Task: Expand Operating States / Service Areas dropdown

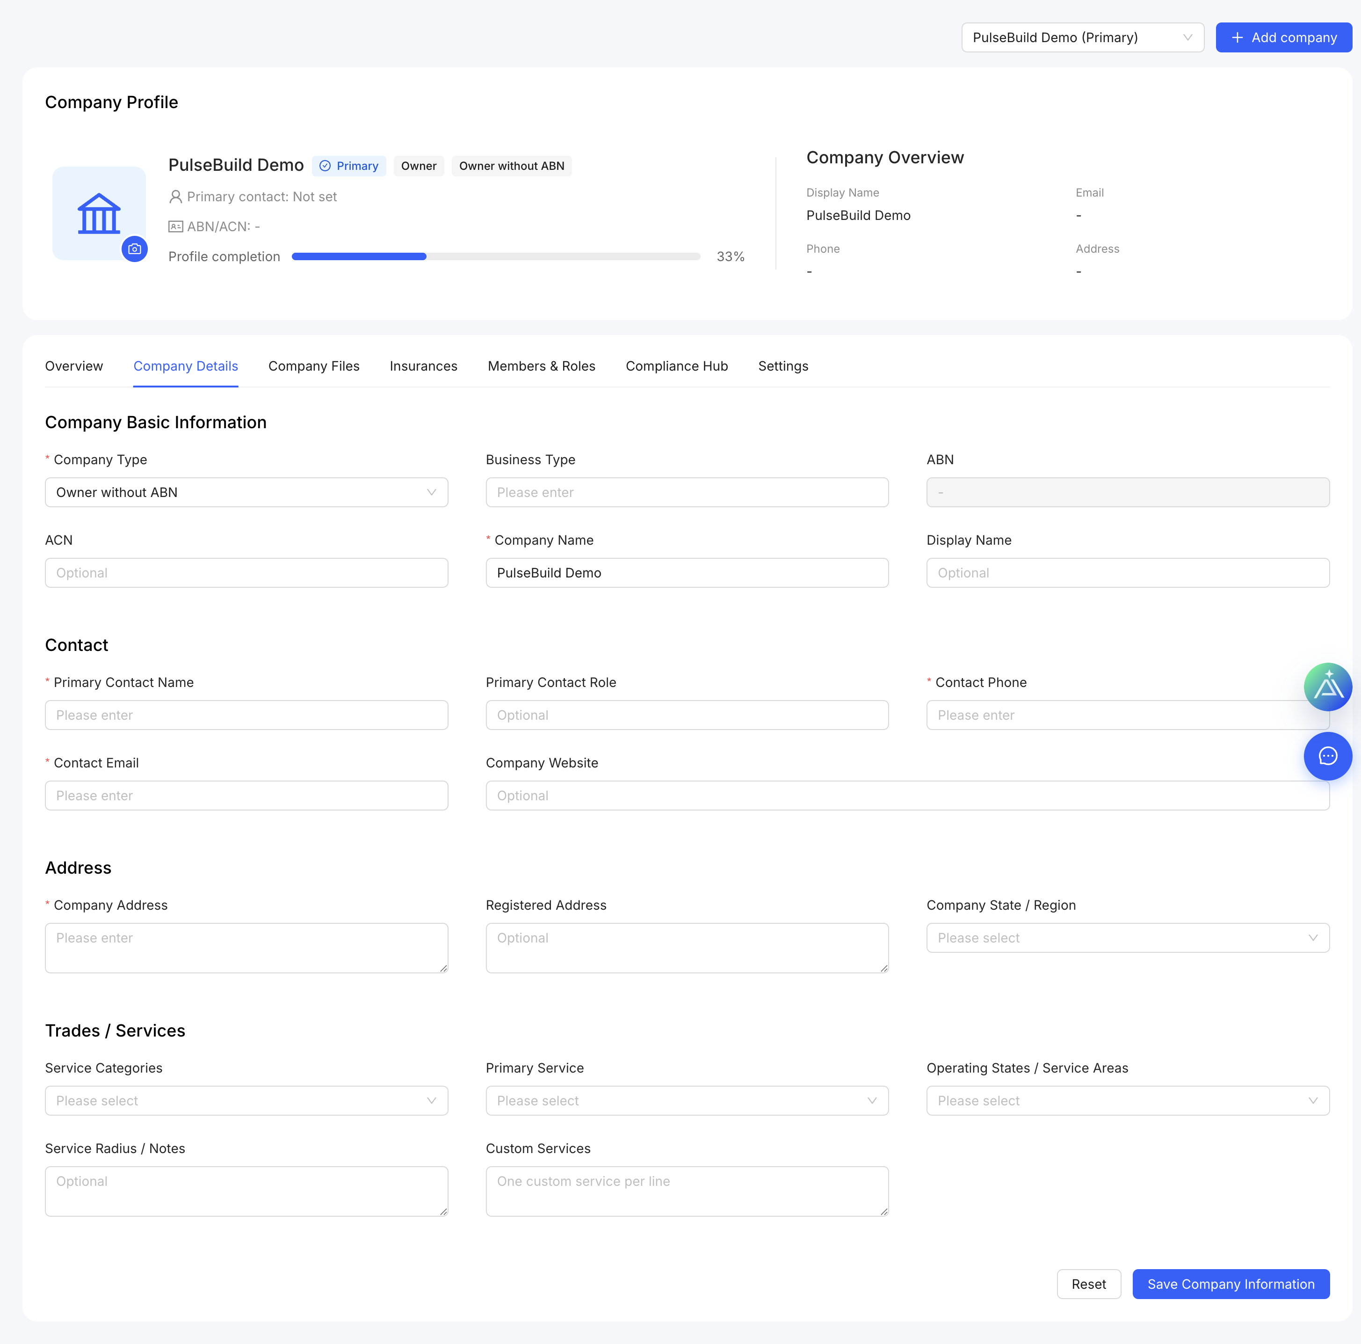Action: (1129, 1101)
